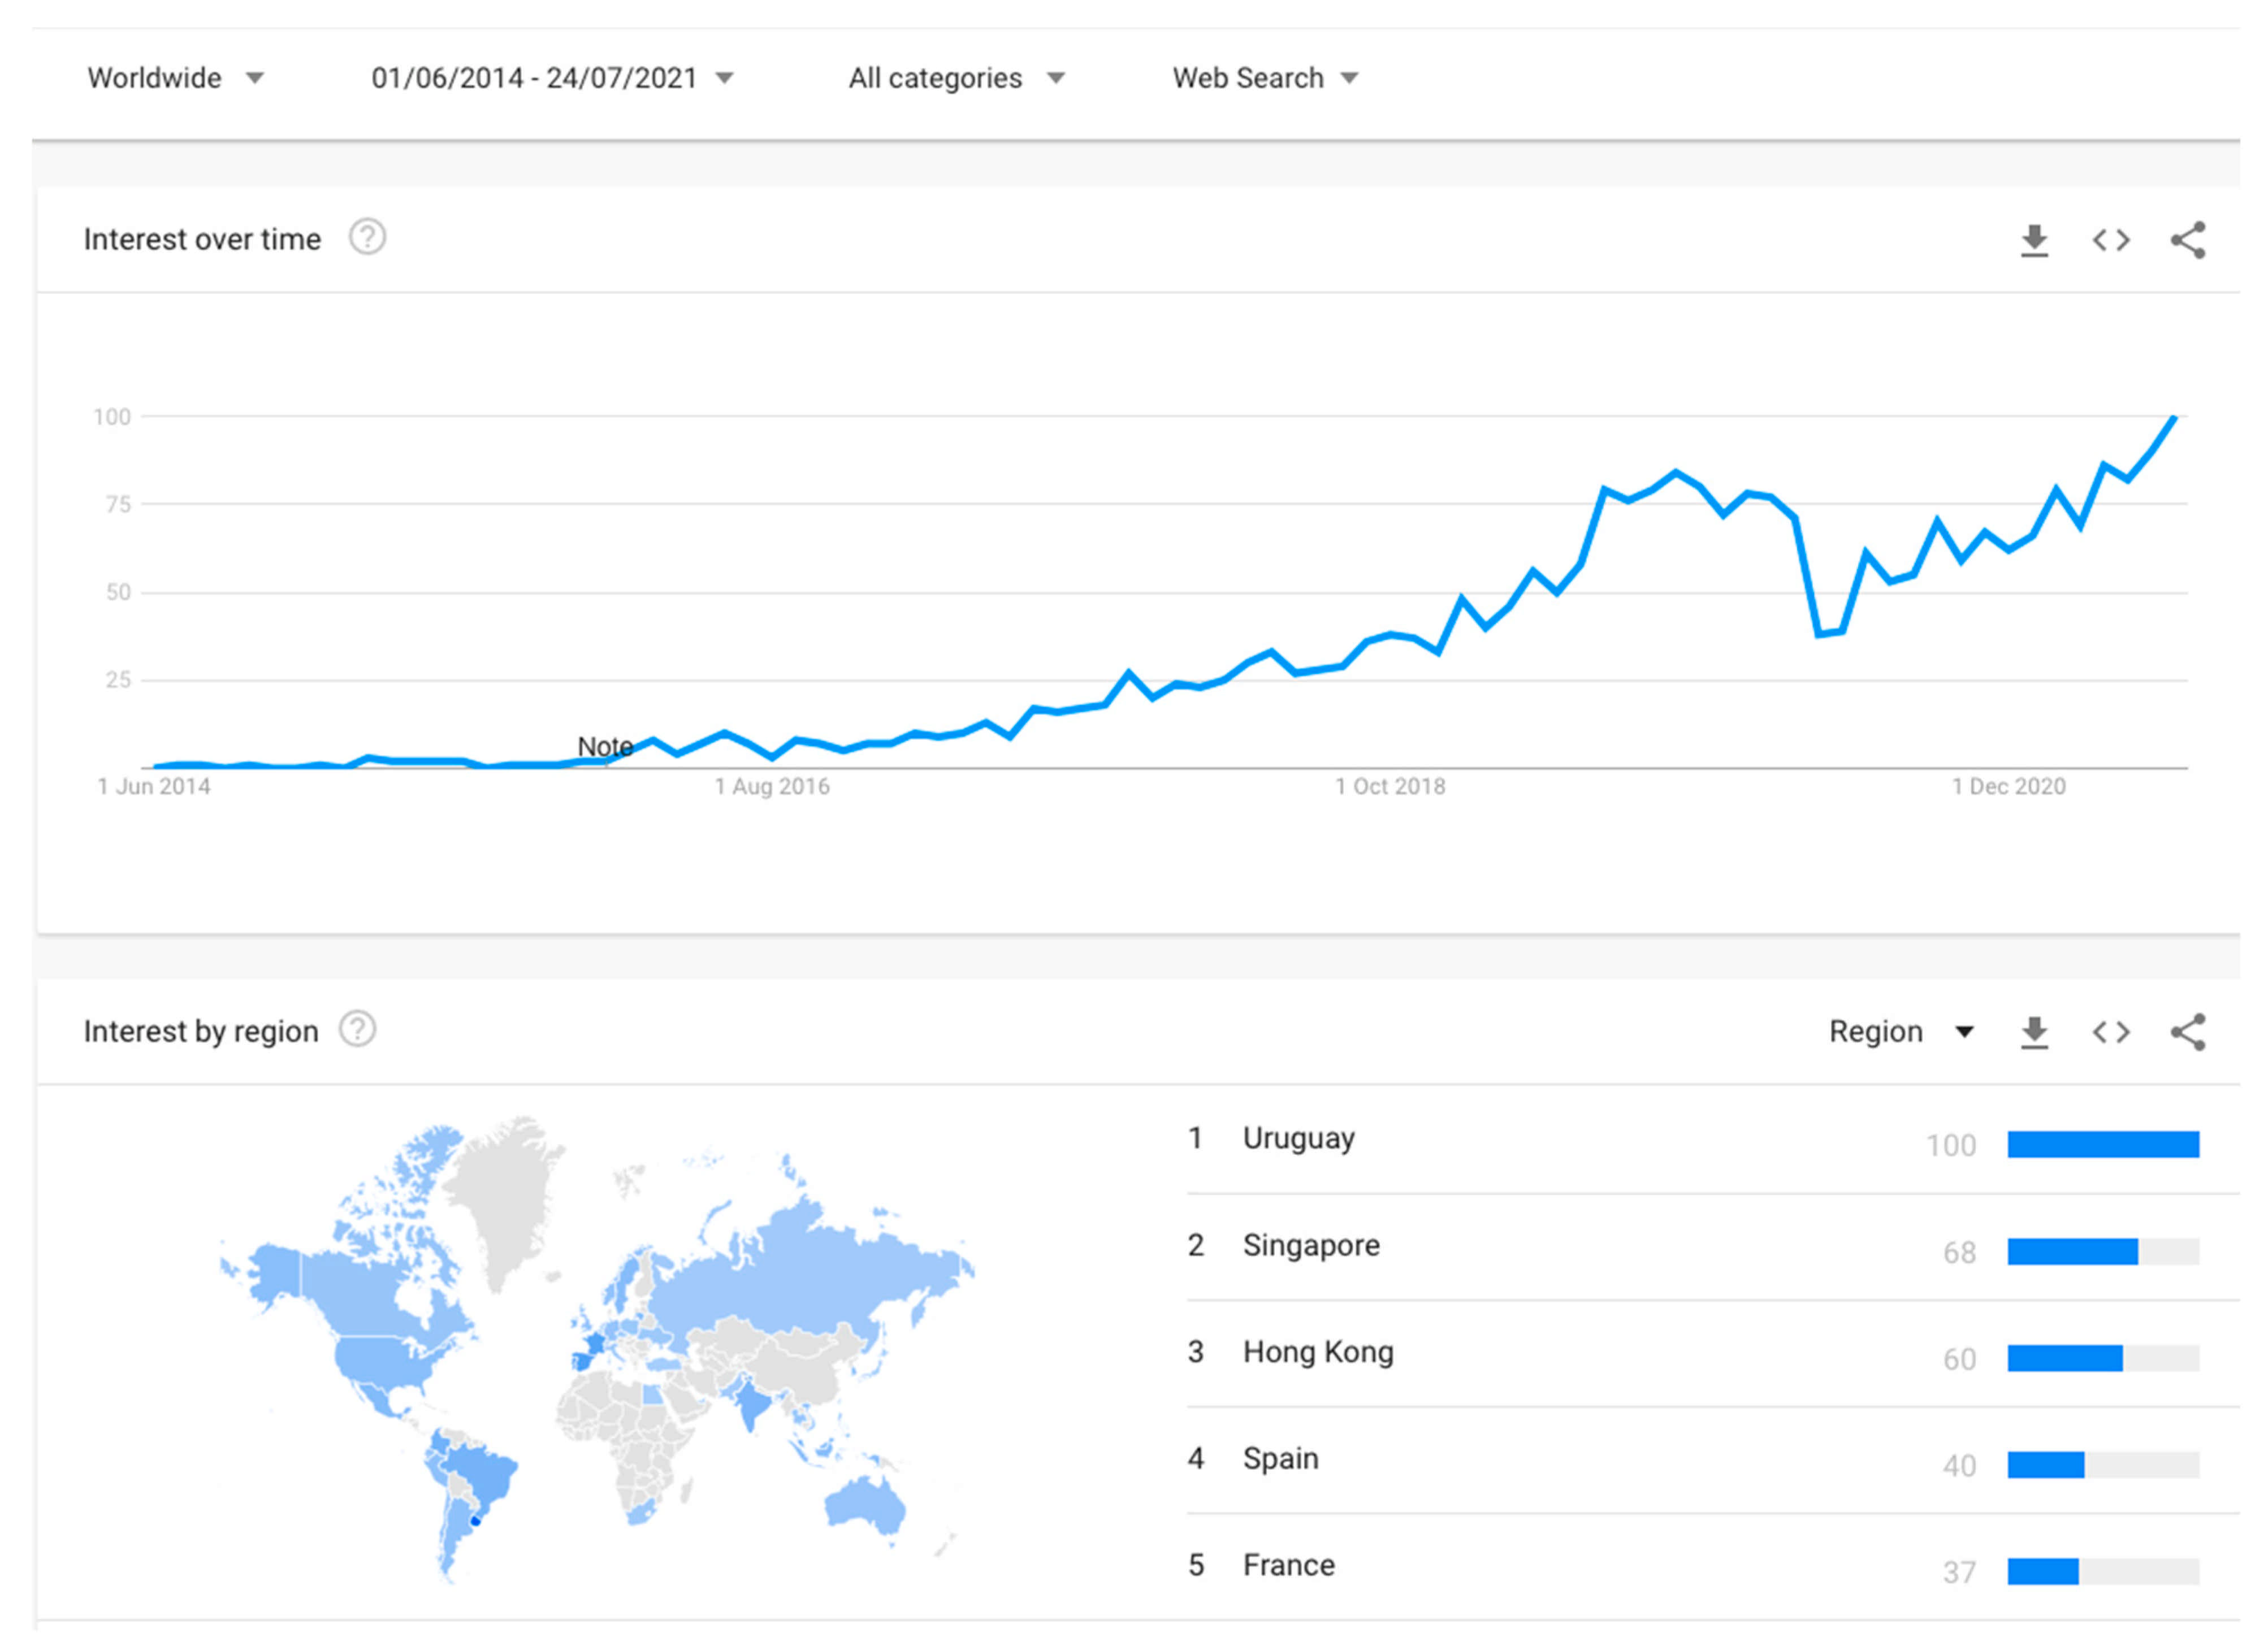The image size is (2268, 1650).
Task: Open the date range dropdown
Action: 552,78
